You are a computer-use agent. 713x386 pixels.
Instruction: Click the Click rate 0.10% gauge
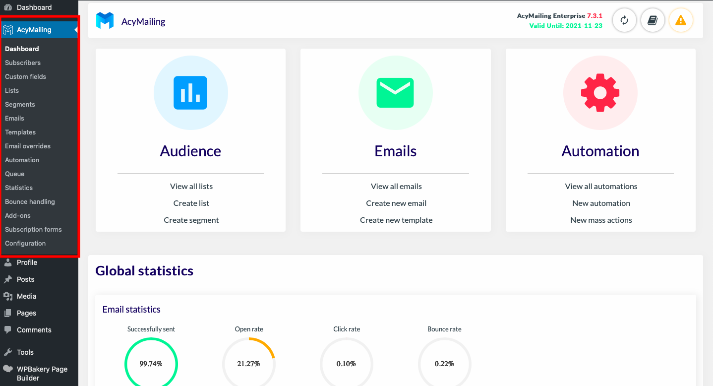coord(346,363)
